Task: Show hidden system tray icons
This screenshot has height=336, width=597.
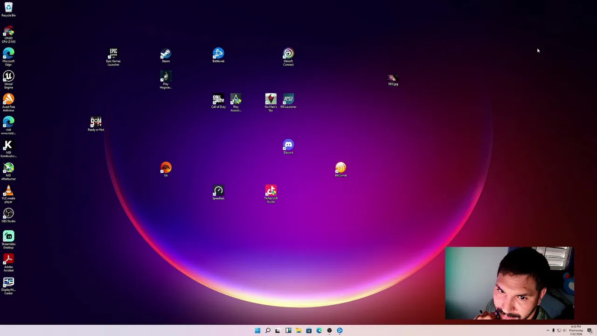Action: [x=548, y=330]
